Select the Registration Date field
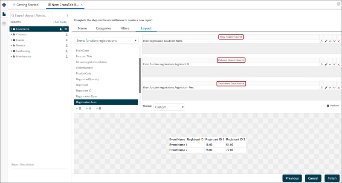342x183 pixels. tap(87, 96)
